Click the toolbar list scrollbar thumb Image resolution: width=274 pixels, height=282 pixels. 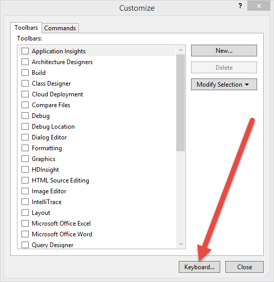tap(181, 103)
